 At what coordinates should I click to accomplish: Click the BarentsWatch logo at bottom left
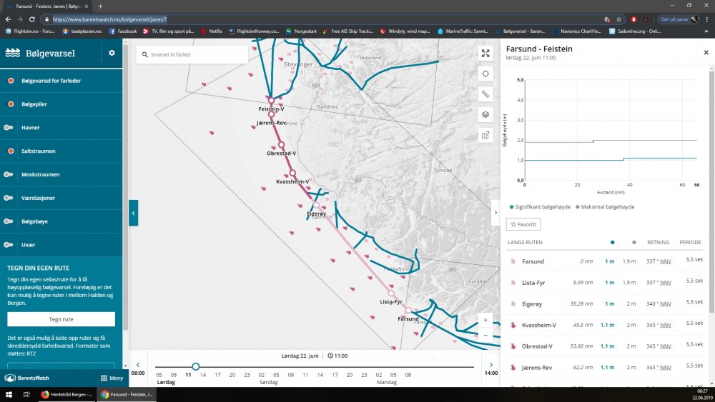coord(27,378)
